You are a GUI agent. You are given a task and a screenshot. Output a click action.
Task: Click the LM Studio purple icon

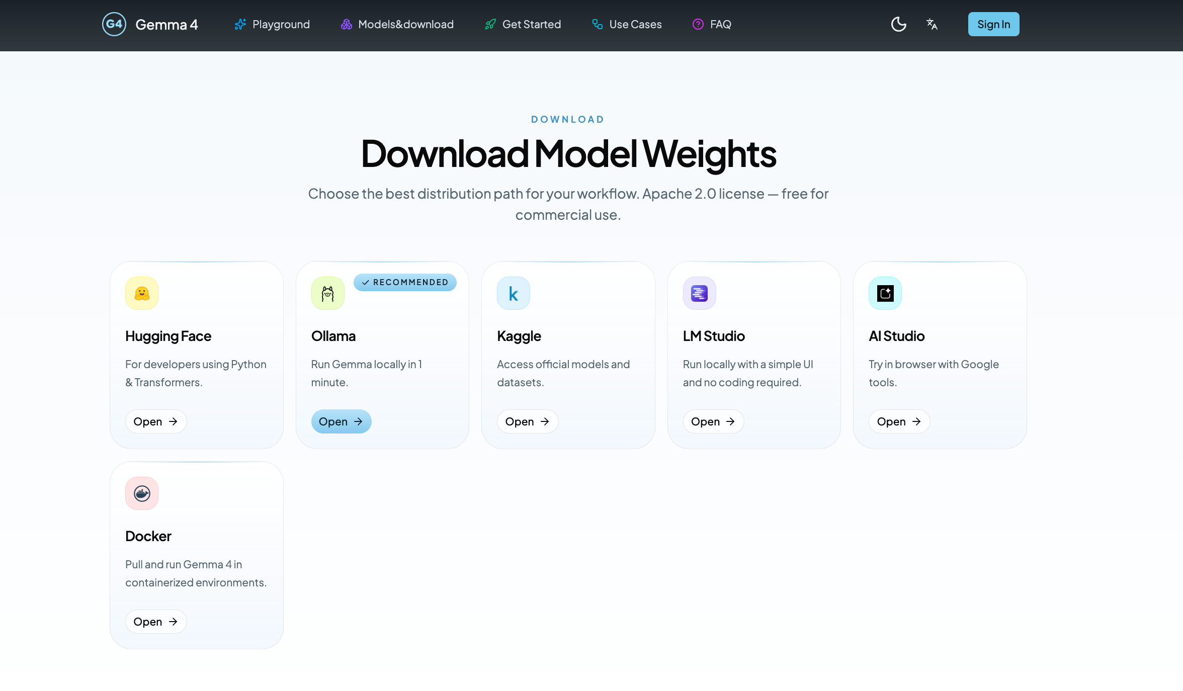click(699, 293)
